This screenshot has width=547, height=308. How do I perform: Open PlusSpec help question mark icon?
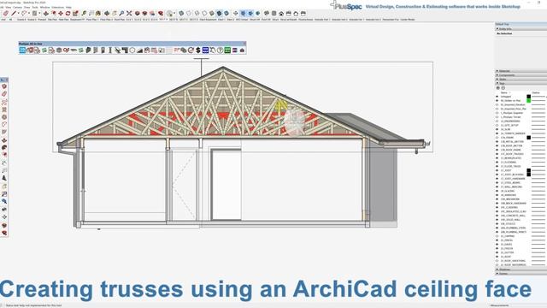click(x=221, y=50)
